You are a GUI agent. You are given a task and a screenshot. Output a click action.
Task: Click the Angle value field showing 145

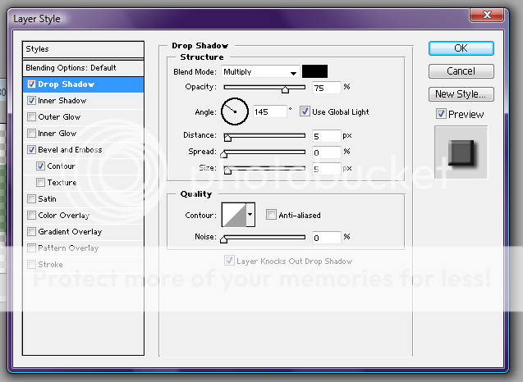tap(269, 111)
